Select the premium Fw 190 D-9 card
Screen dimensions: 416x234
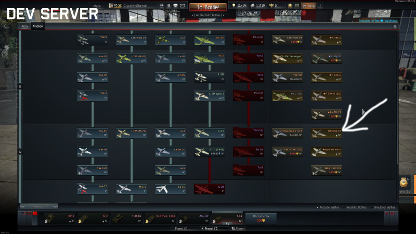tap(327, 170)
